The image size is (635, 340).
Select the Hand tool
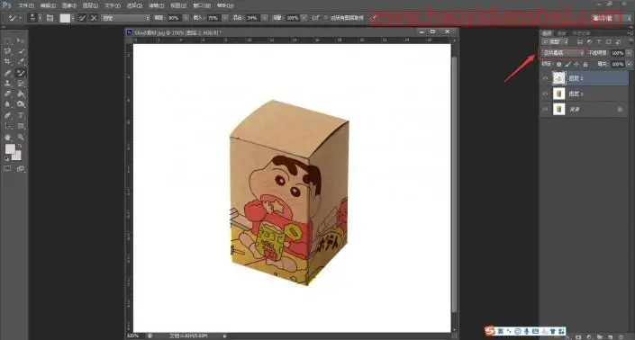8,137
